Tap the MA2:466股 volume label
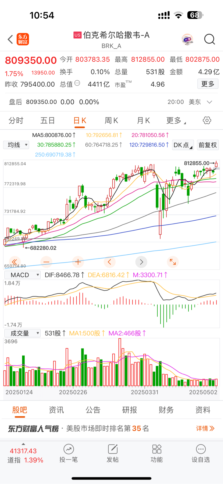223x484 pixels. pyautogui.click(x=127, y=333)
